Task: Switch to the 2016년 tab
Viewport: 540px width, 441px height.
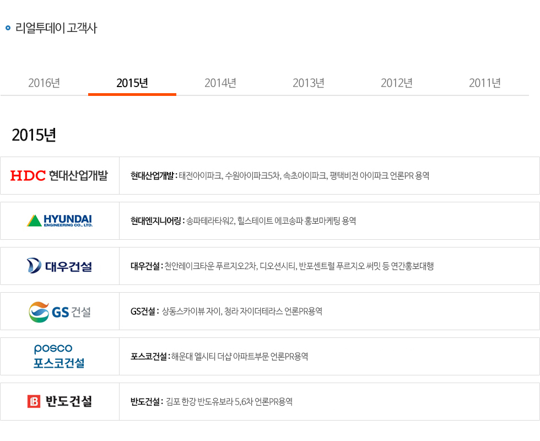Action: pyautogui.click(x=44, y=83)
